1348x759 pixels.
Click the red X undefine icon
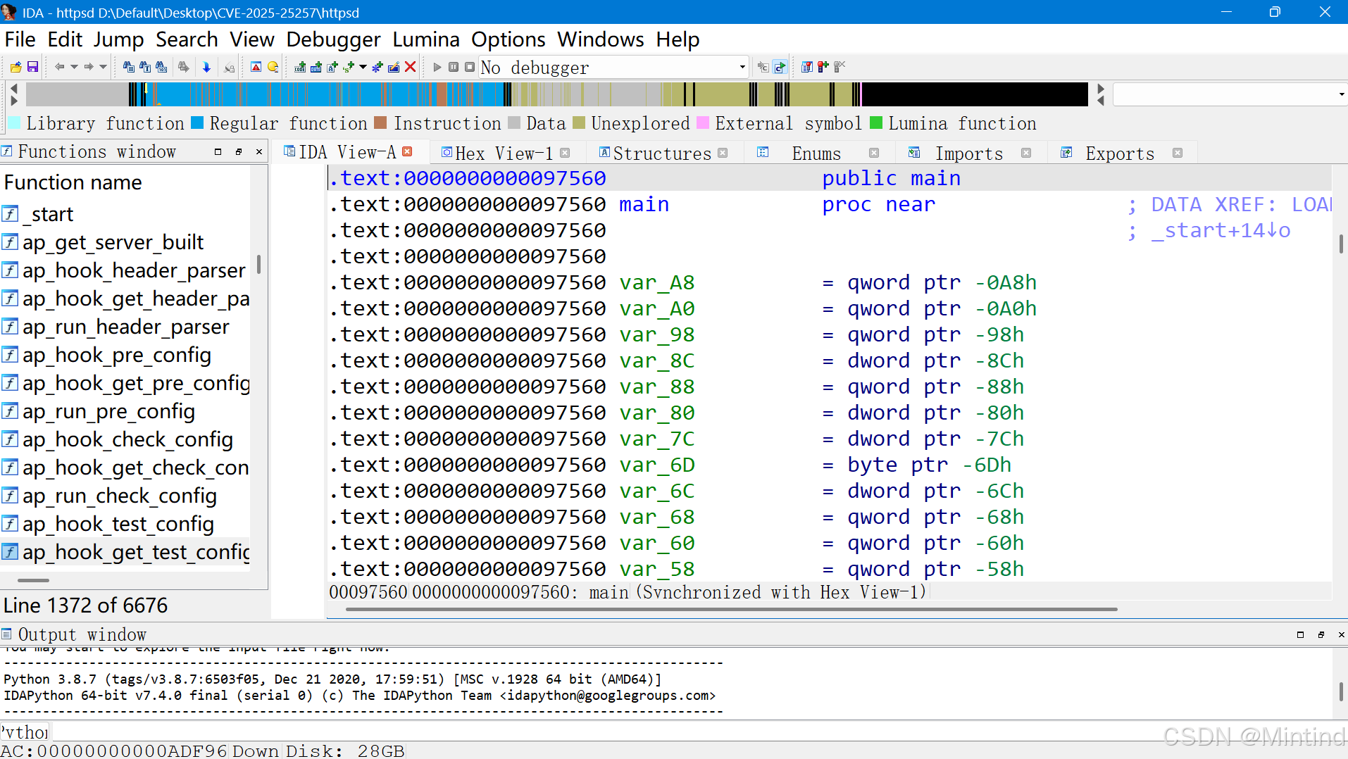coord(411,67)
